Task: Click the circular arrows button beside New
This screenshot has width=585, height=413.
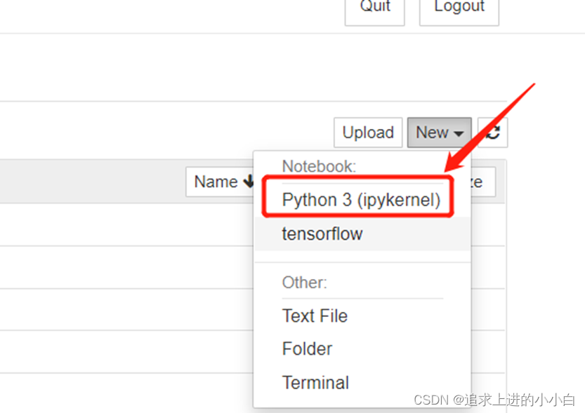Action: pos(492,133)
